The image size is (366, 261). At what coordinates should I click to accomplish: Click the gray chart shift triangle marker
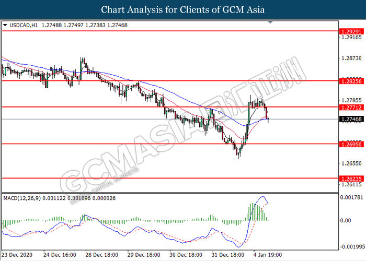pos(270,22)
